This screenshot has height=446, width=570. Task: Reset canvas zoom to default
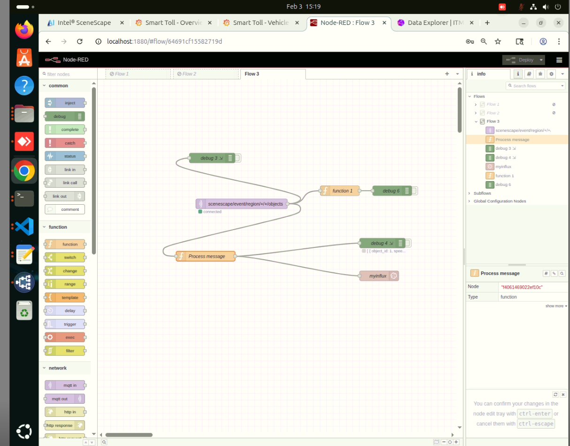click(x=450, y=442)
